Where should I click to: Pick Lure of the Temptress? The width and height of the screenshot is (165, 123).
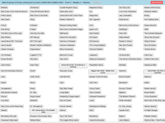click(x=127, y=12)
